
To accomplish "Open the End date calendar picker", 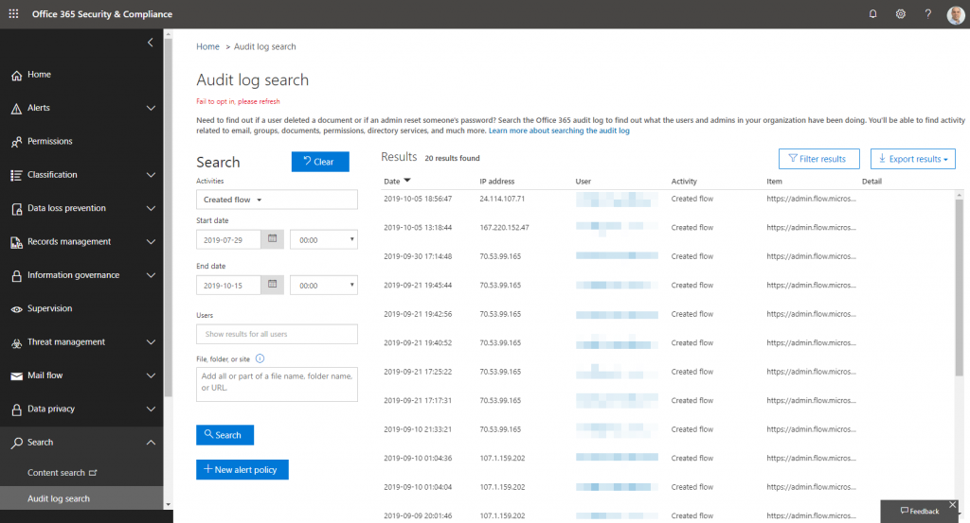I will (273, 284).
